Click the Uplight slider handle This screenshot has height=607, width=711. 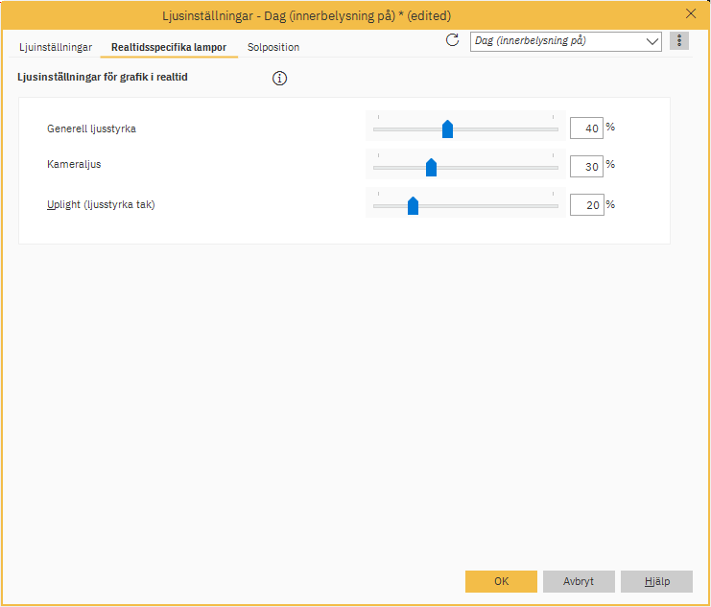[413, 205]
